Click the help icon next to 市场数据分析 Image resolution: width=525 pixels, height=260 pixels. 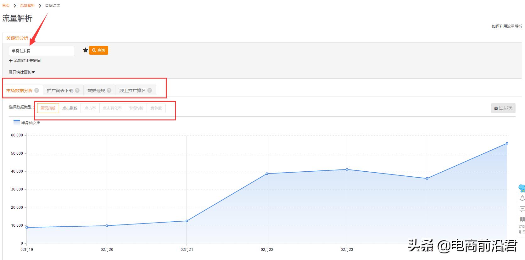click(37, 91)
